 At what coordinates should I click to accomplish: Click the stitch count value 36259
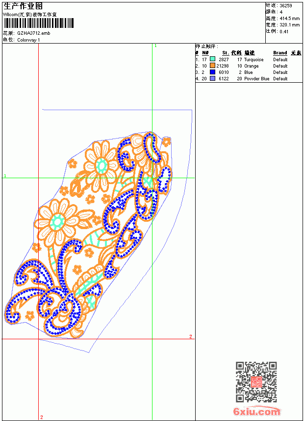[286, 6]
